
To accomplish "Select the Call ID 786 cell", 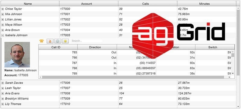I will pos(58,58).
